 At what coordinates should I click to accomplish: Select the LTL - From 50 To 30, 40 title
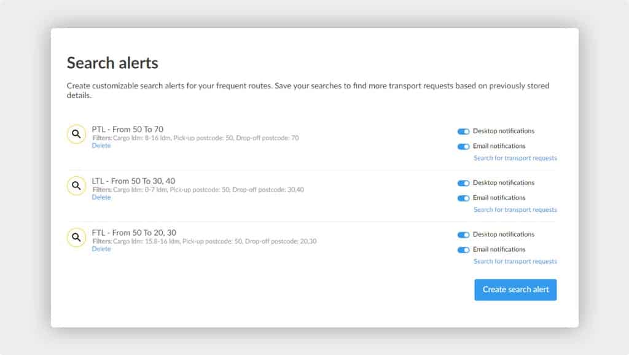tap(133, 181)
